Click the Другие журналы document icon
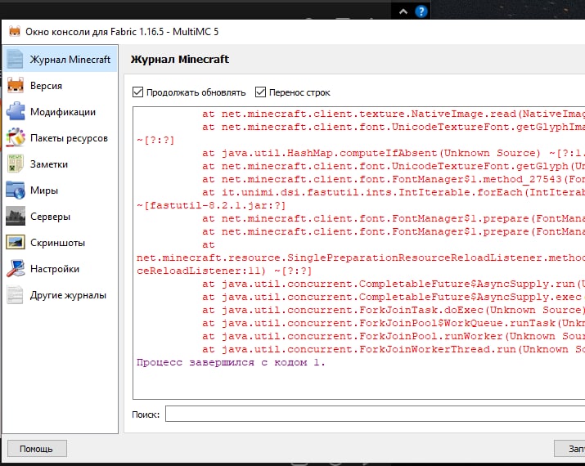The image size is (585, 466). click(16, 294)
